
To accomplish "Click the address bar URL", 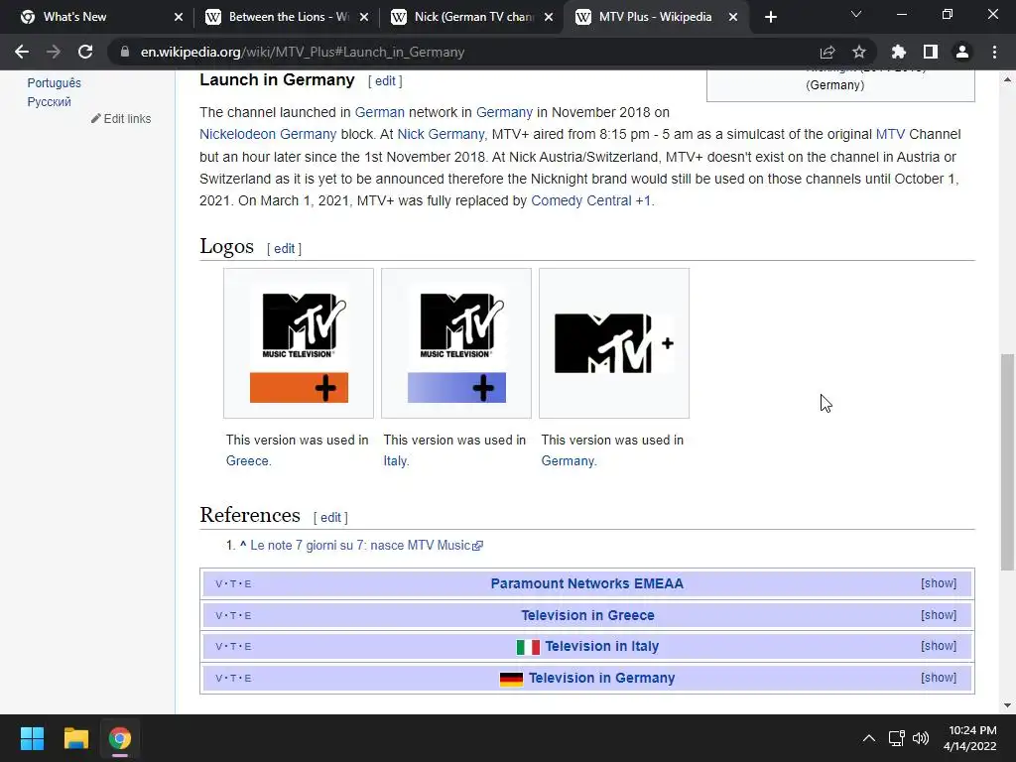I will click(302, 52).
